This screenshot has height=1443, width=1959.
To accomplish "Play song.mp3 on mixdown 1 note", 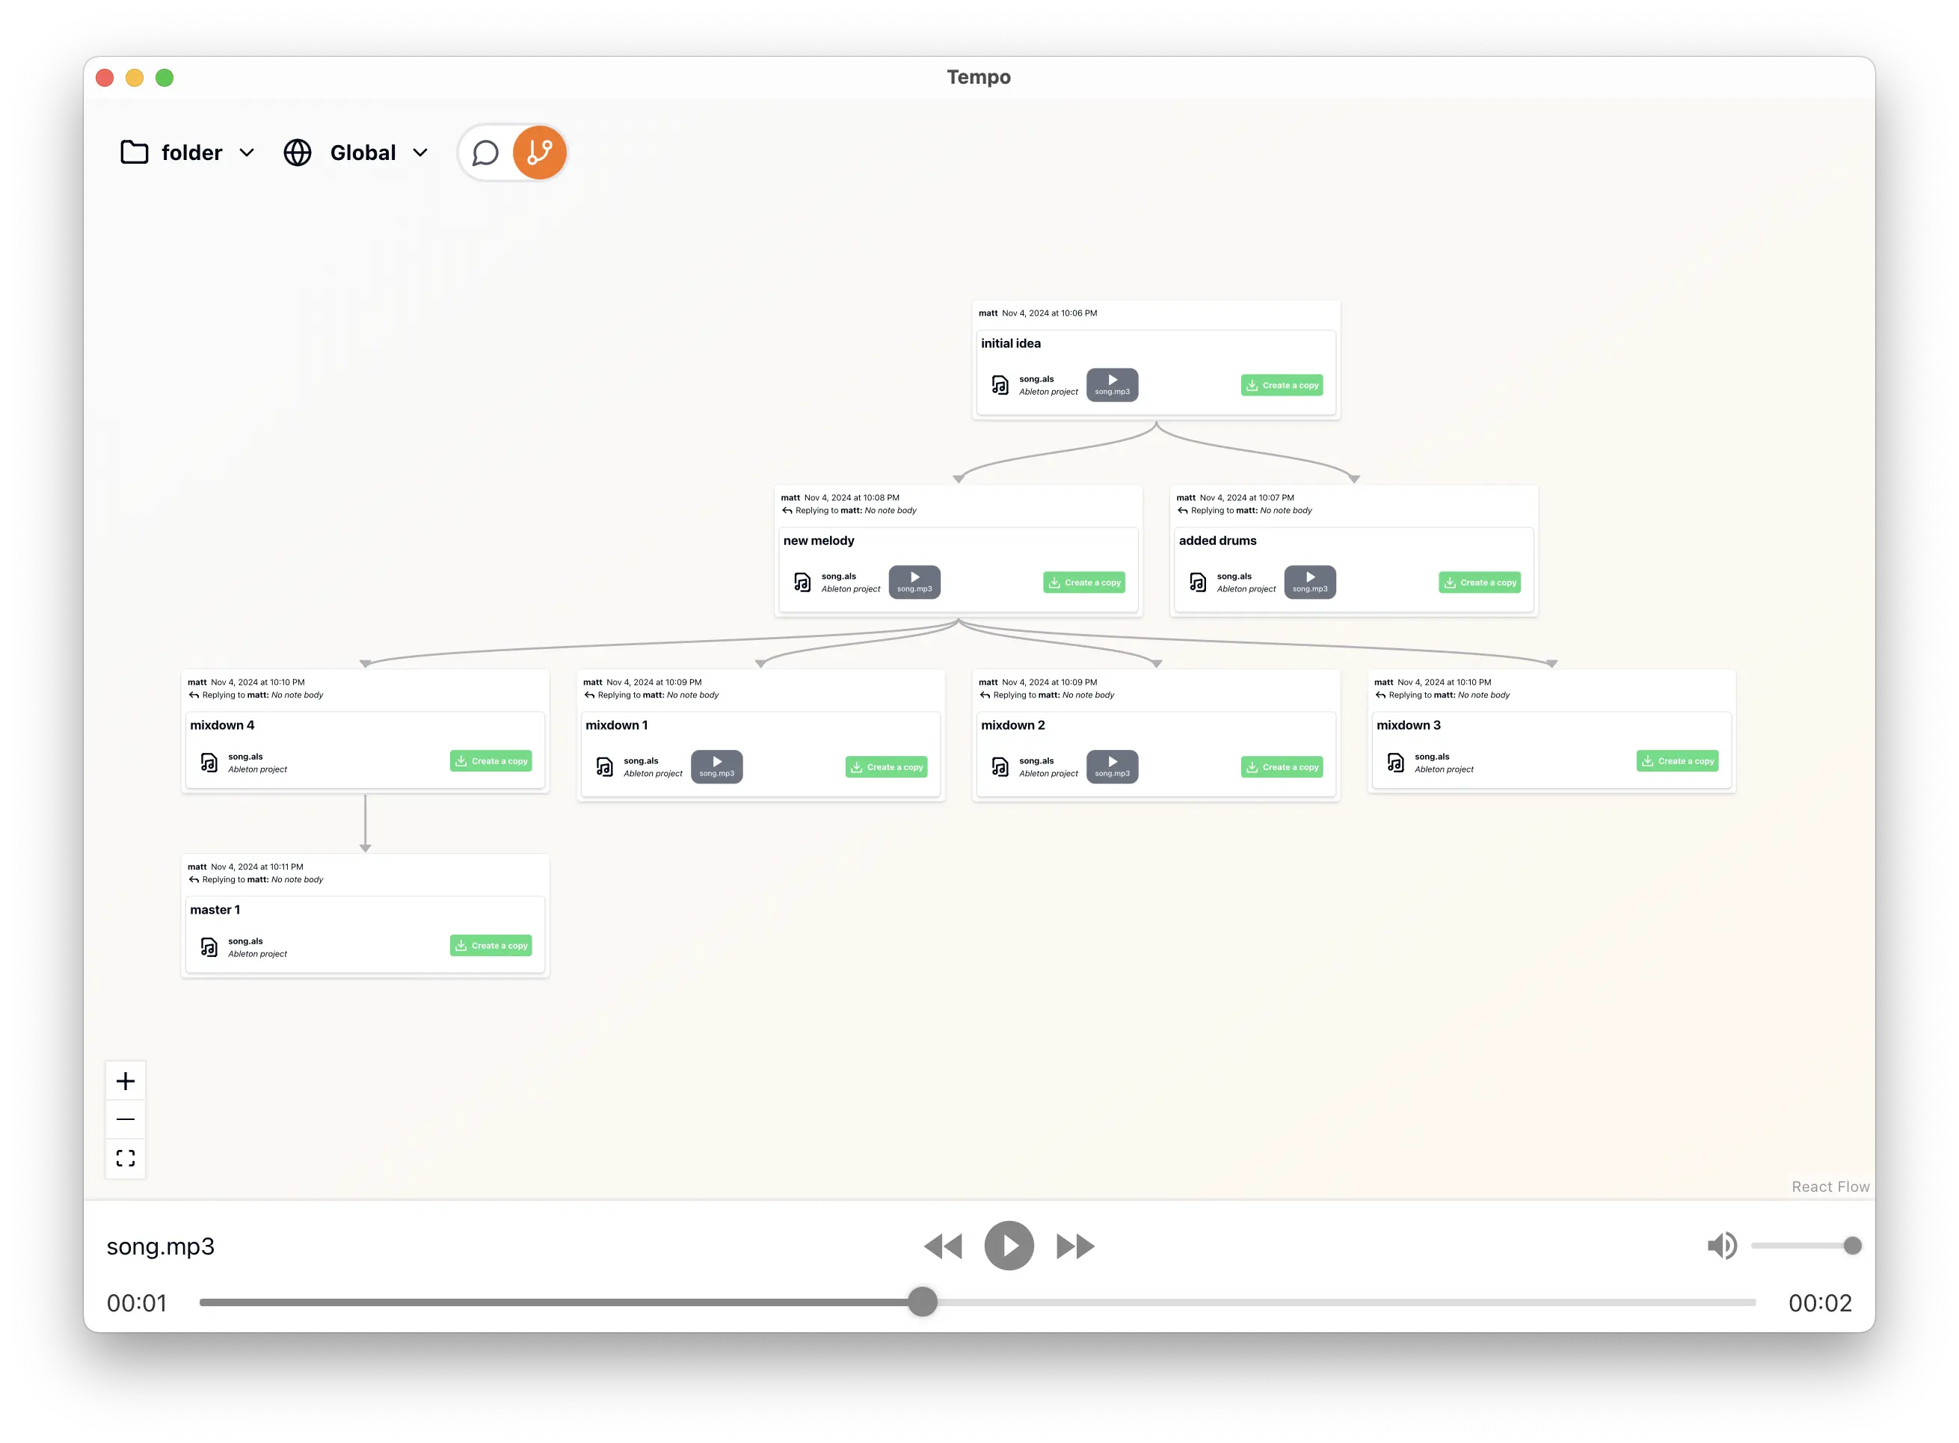I will [716, 766].
